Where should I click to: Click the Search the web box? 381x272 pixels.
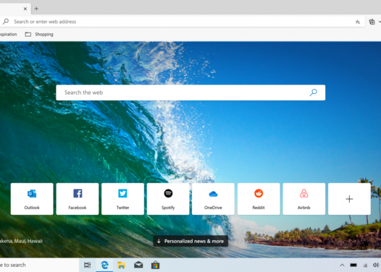tap(190, 92)
